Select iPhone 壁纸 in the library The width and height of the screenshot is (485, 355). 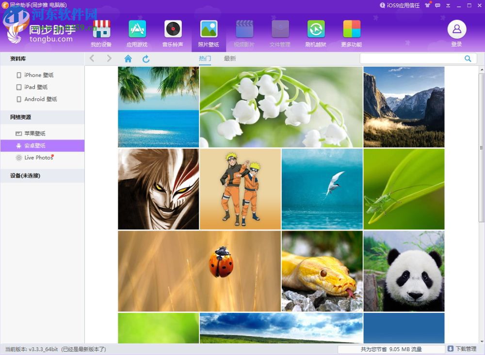[x=39, y=75]
